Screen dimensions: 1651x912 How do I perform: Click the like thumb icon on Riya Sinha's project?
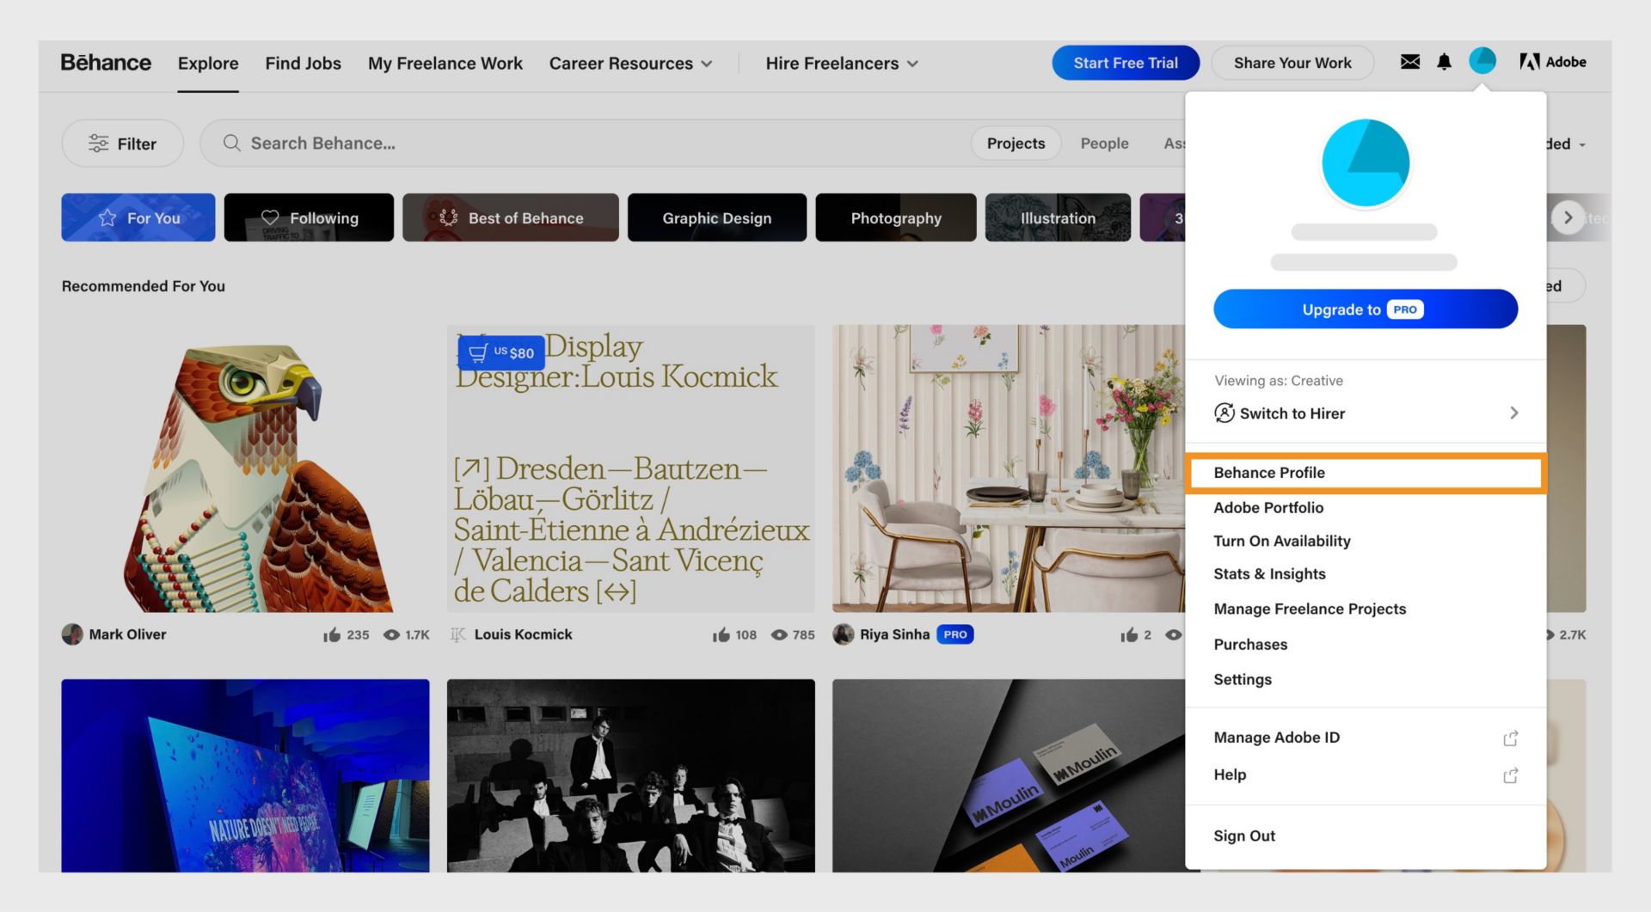1129,634
